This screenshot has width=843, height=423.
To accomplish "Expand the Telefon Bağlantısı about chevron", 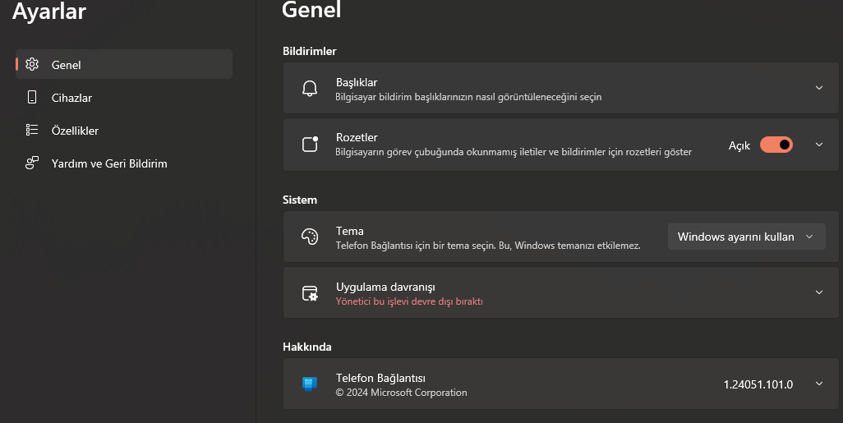I will tap(819, 384).
